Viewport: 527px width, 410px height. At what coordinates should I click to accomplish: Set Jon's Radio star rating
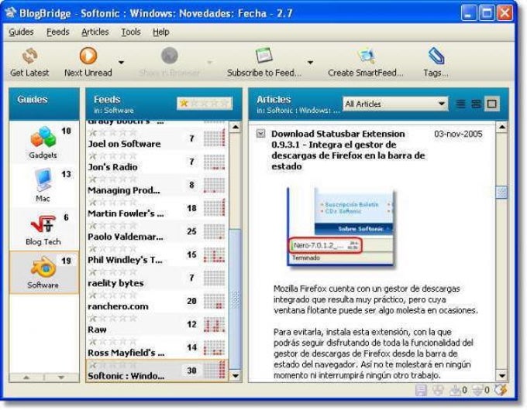pos(112,156)
